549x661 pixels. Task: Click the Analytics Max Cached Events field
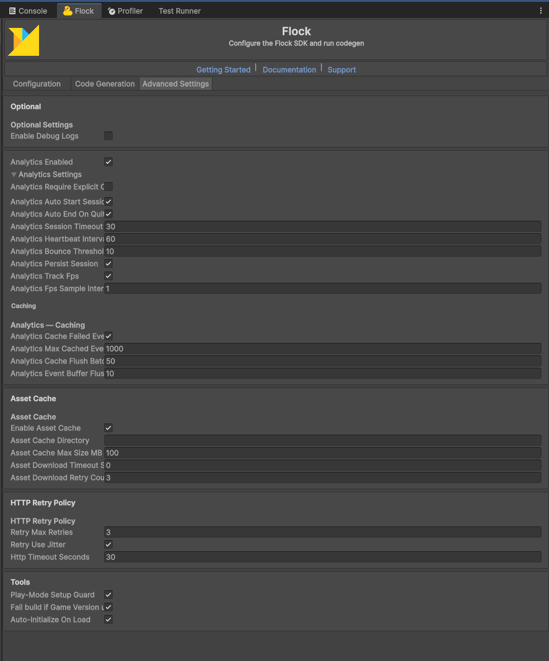coord(323,348)
